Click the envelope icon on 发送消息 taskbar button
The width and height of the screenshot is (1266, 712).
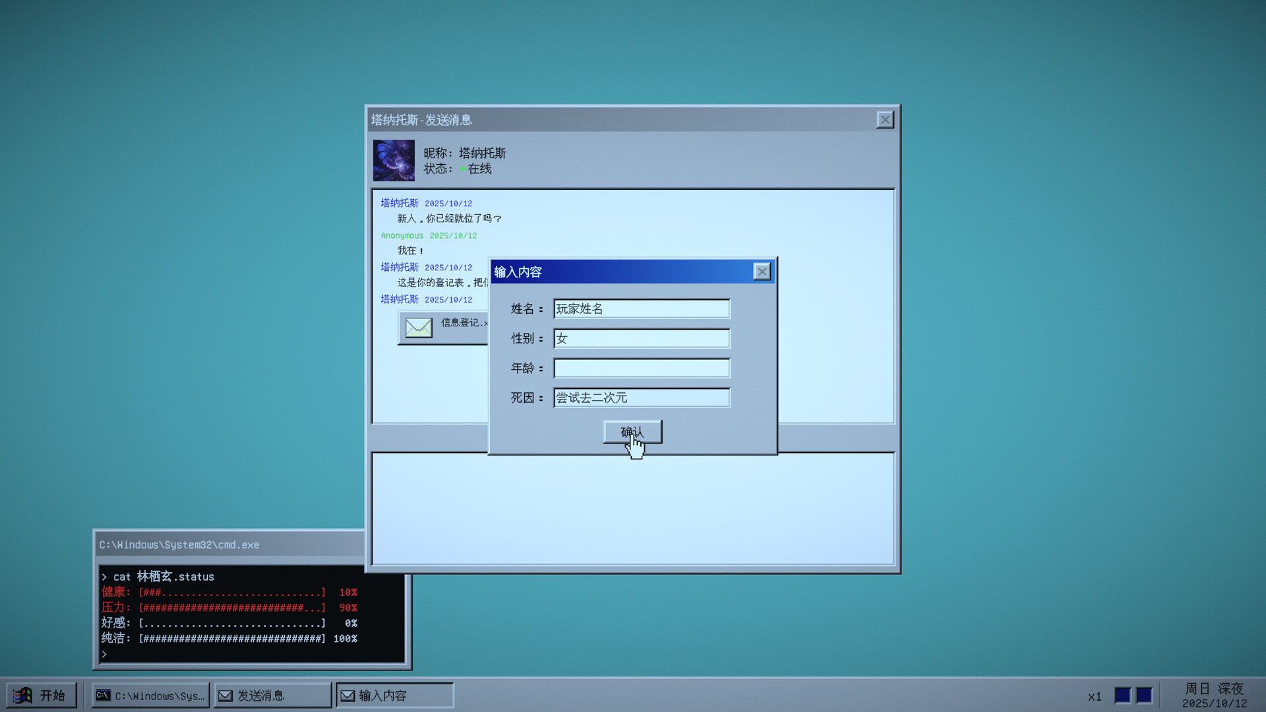[225, 695]
